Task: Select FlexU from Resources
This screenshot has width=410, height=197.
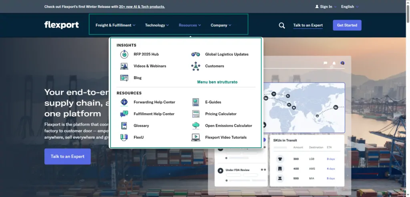Action: [x=139, y=137]
